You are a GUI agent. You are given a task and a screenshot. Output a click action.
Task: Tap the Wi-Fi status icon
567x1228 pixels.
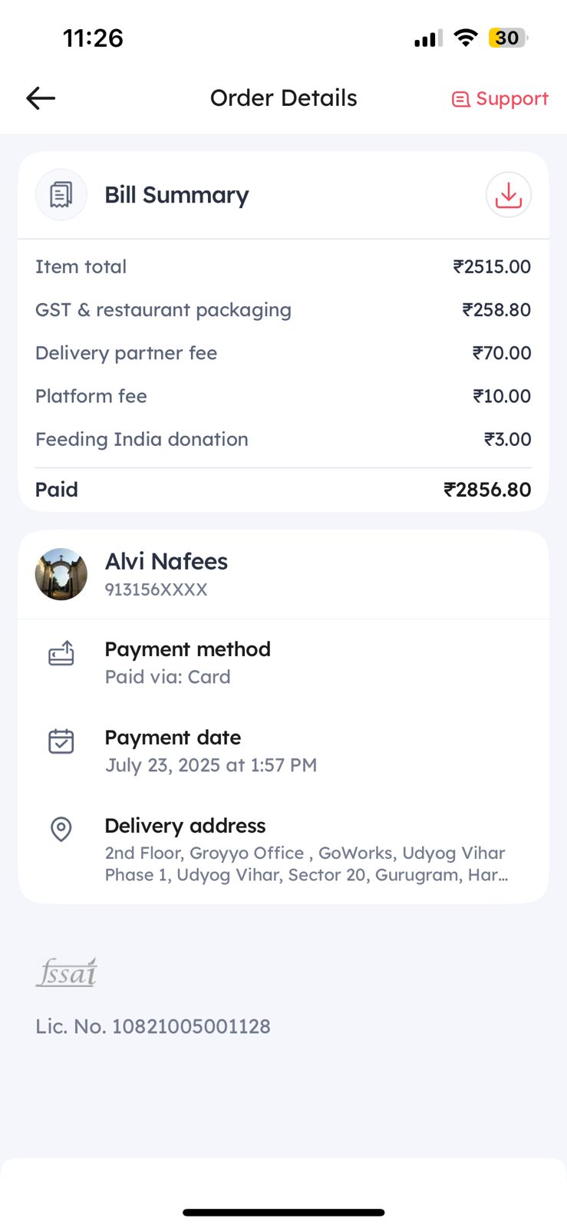[465, 38]
